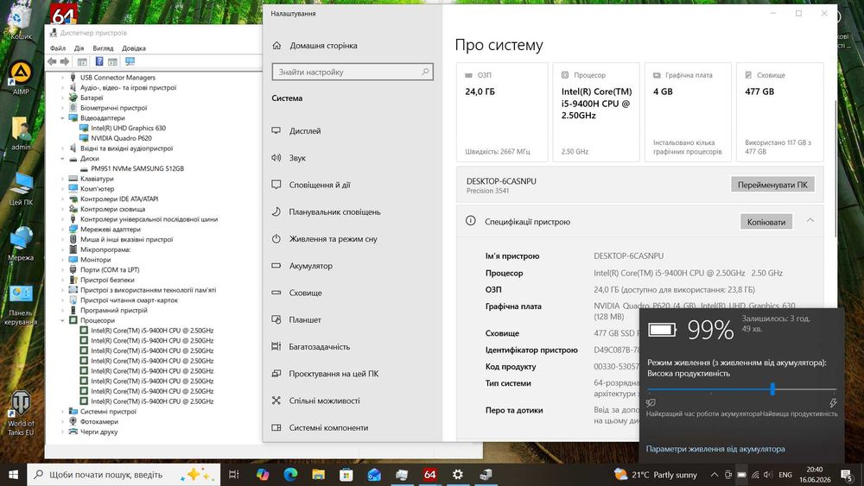
Task: Open Copilot from the taskbar
Action: pos(263,475)
